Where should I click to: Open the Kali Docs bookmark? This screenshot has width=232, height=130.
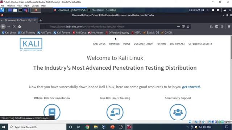[79, 32]
